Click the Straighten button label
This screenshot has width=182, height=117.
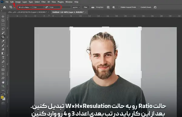point(99,7)
